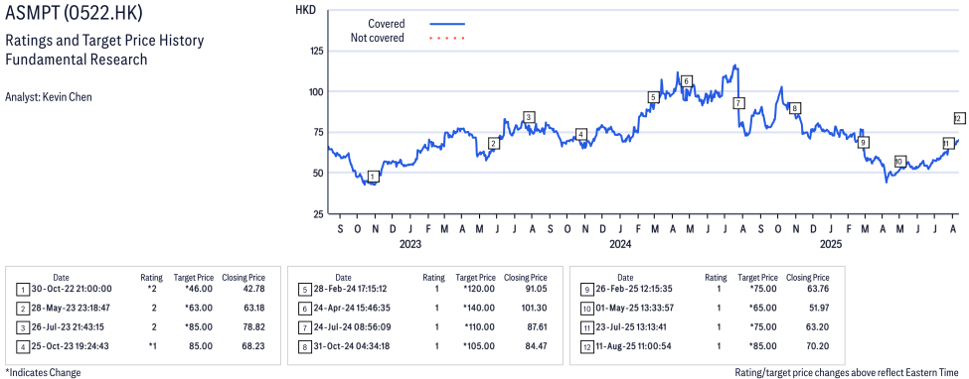Click target price *63.00
Image resolution: width=969 pixels, height=379 pixels.
click(199, 308)
